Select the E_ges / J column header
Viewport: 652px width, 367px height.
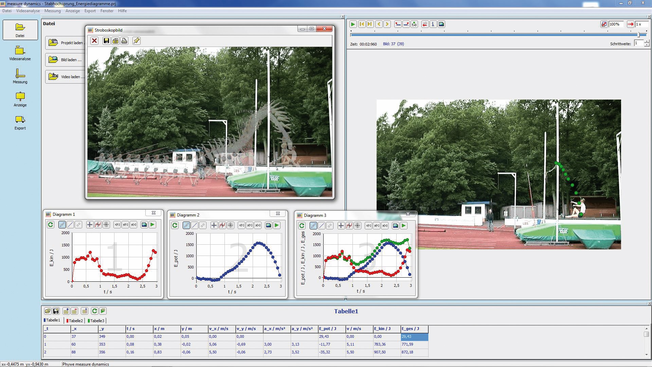click(x=415, y=329)
